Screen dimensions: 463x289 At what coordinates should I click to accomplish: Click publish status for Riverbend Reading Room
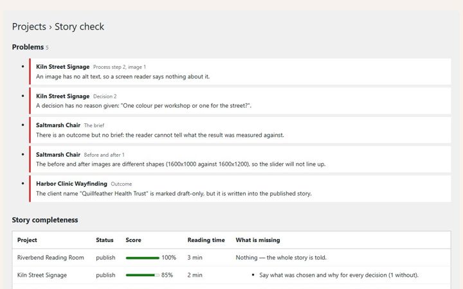click(105, 258)
